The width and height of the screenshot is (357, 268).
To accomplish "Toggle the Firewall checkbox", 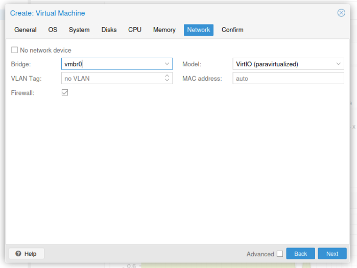I will 65,92.
